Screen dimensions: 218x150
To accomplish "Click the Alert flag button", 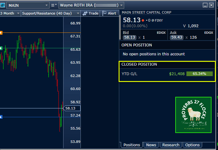I will tap(109, 13).
